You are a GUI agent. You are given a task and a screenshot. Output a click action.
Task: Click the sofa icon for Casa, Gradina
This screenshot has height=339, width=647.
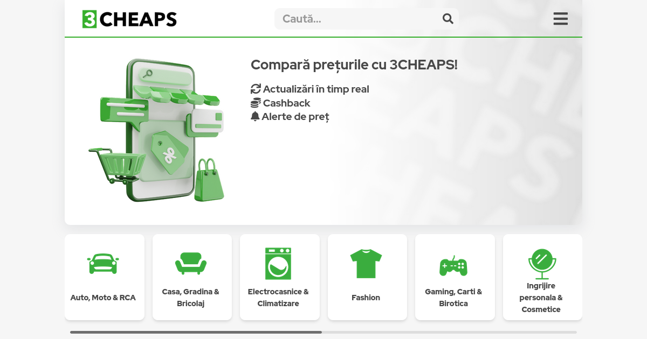click(191, 264)
